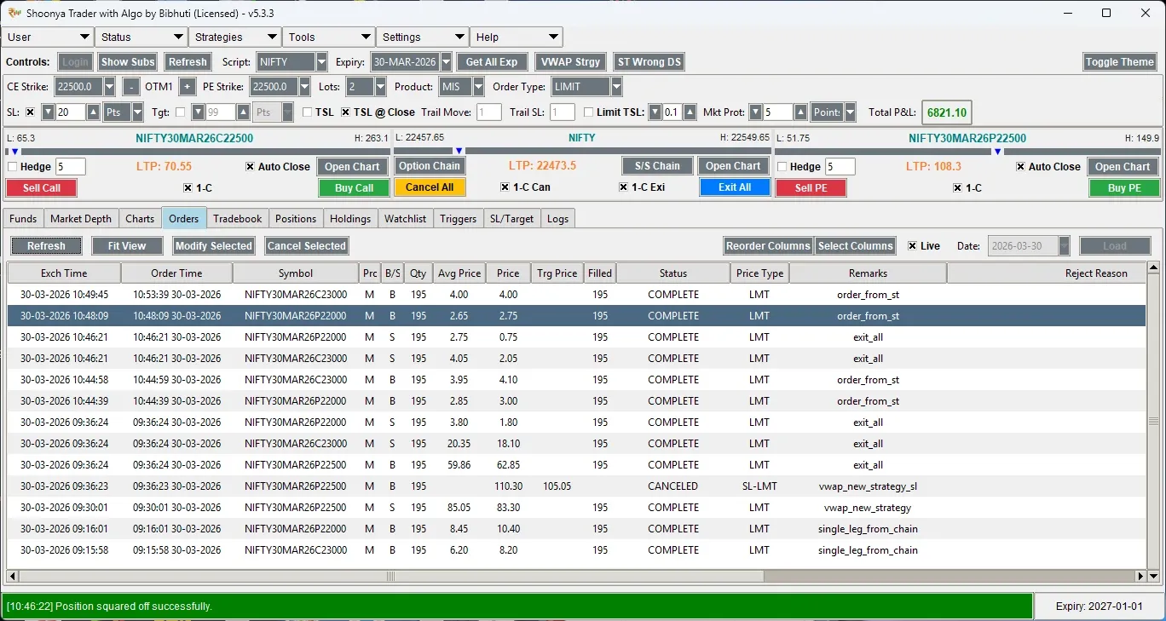Click the Shoonya Trader app icon in title bar

pos(13,13)
